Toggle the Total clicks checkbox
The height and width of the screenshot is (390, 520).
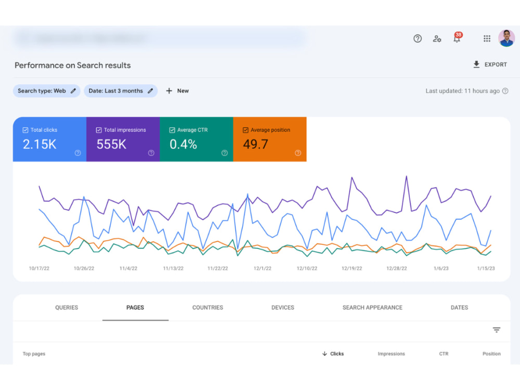[25, 130]
